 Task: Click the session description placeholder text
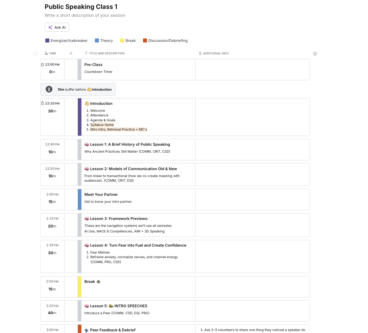click(x=85, y=15)
